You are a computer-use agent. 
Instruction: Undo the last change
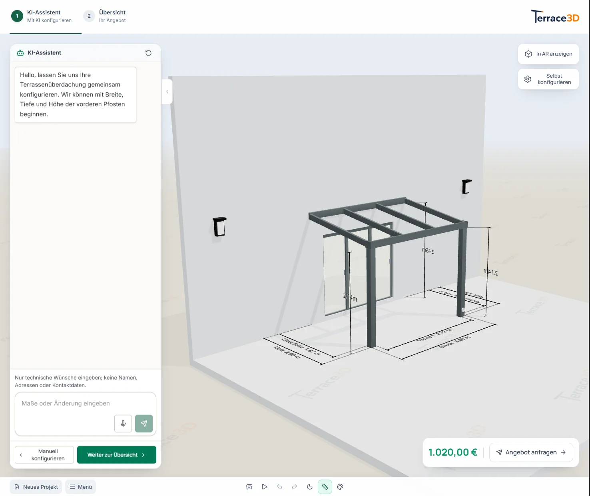pos(279,487)
